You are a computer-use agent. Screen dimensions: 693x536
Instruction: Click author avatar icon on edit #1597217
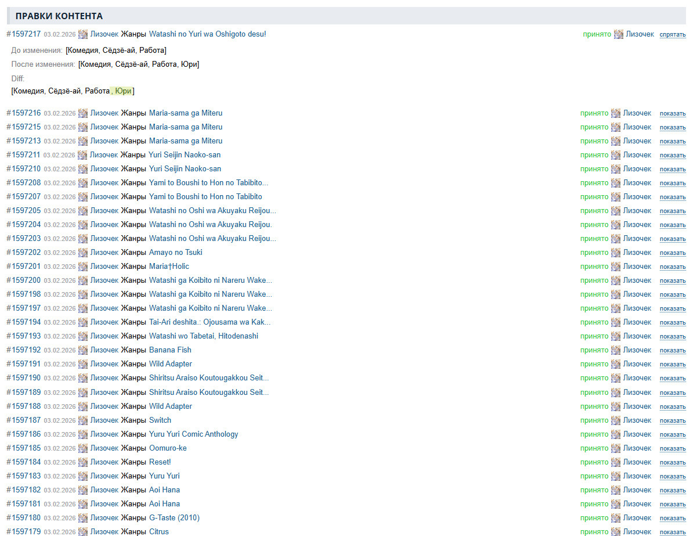pyautogui.click(x=83, y=34)
